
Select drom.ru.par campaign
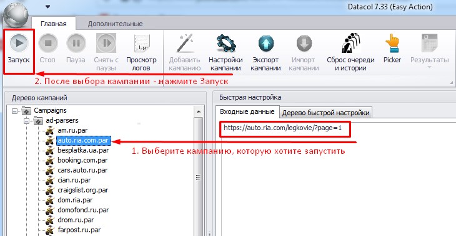click(x=76, y=220)
